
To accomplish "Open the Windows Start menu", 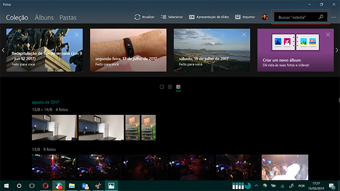I will coord(6,186).
